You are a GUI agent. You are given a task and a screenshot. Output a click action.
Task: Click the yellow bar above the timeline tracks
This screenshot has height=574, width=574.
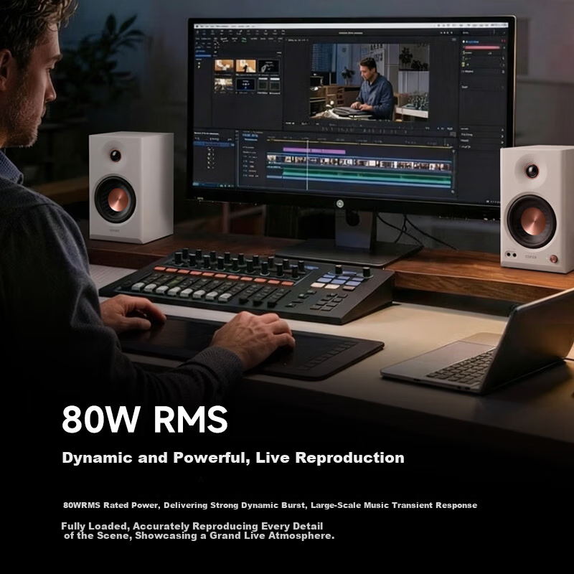[x=360, y=142]
